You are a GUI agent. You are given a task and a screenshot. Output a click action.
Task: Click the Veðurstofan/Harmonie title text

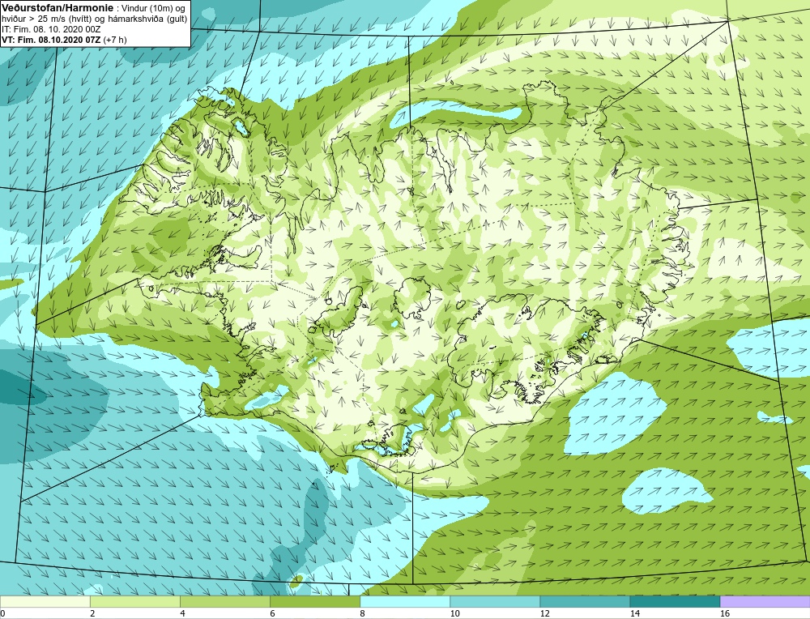coord(57,7)
